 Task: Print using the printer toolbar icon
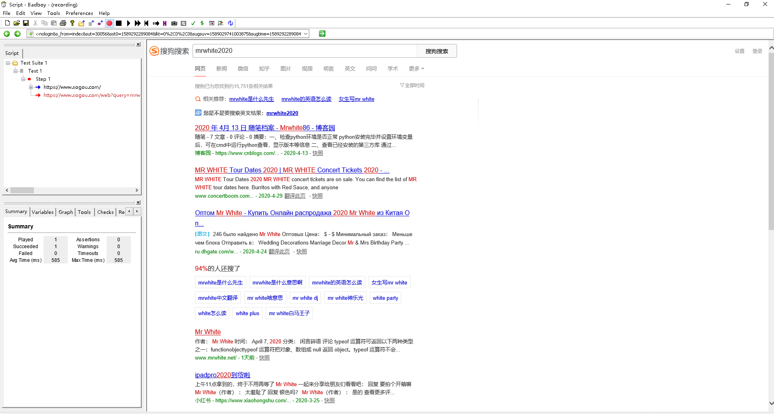(x=63, y=23)
